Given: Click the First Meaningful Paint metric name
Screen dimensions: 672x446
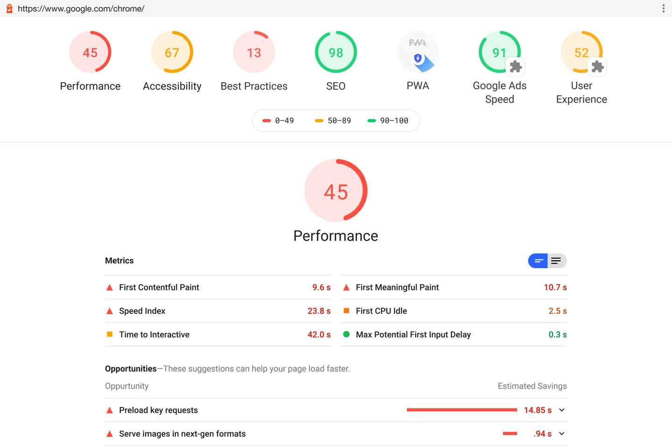Looking at the screenshot, I should point(398,287).
